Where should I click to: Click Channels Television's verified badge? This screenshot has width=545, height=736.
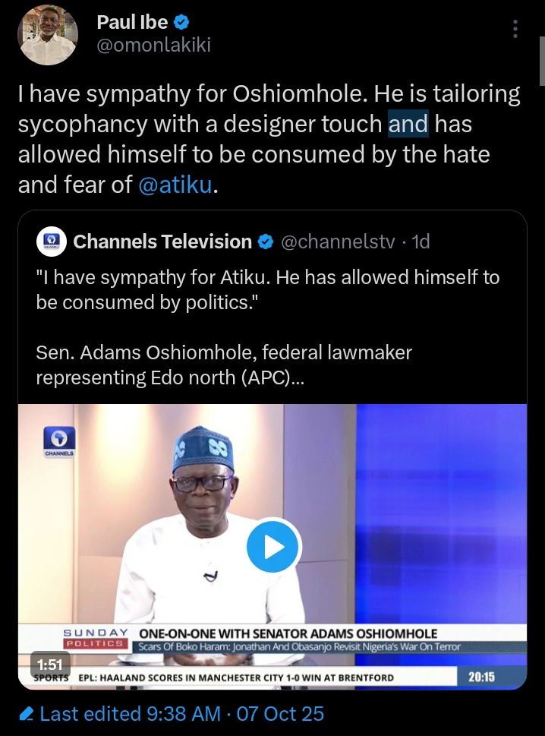tap(266, 242)
